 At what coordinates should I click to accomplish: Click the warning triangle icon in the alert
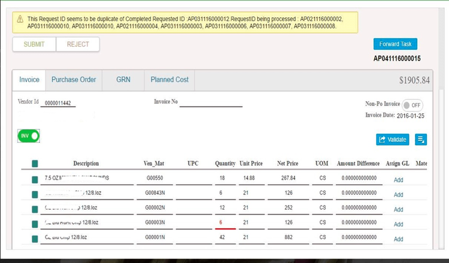tap(20, 19)
